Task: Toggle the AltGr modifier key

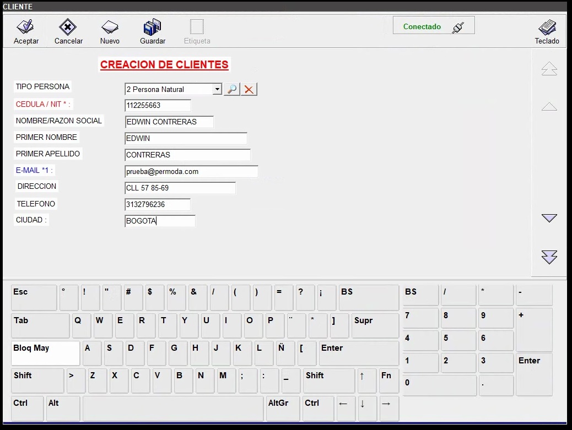Action: click(283, 409)
